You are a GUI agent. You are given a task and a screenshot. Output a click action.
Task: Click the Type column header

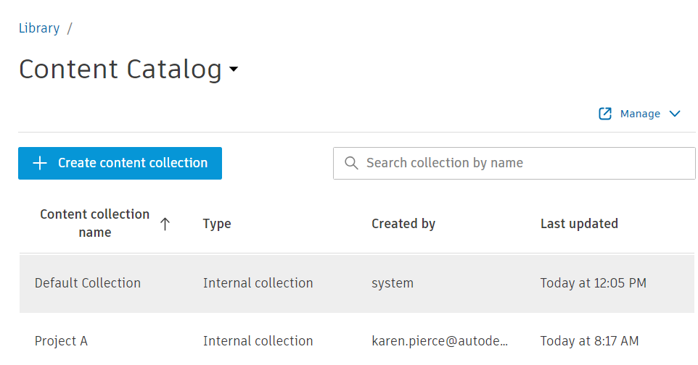coord(217,224)
